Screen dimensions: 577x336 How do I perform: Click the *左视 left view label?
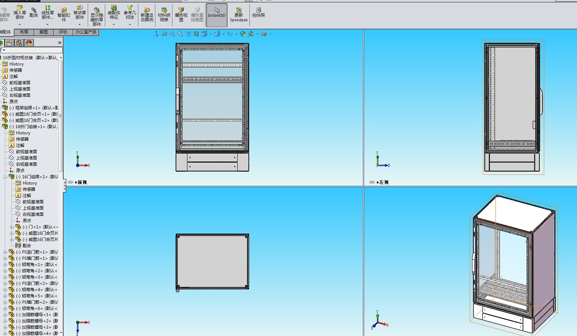coord(382,182)
